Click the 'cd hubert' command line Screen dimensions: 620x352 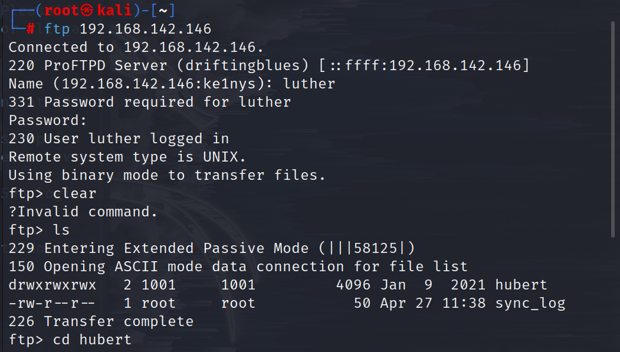92,340
